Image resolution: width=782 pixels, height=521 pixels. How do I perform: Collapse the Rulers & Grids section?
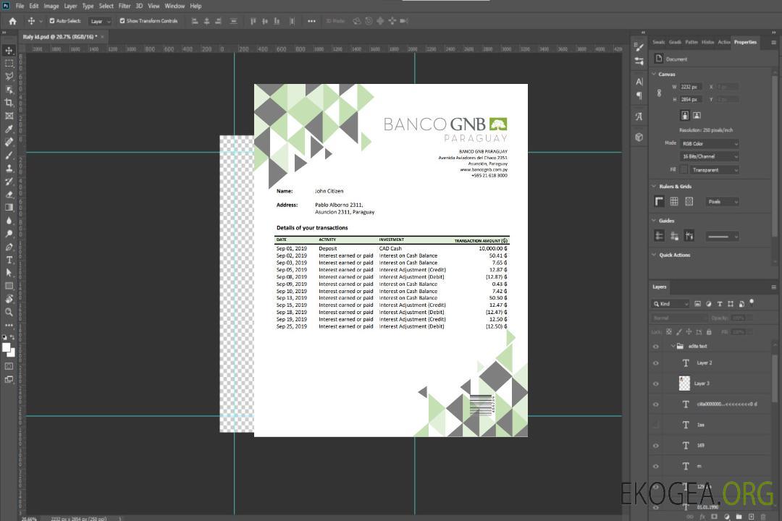tap(655, 186)
